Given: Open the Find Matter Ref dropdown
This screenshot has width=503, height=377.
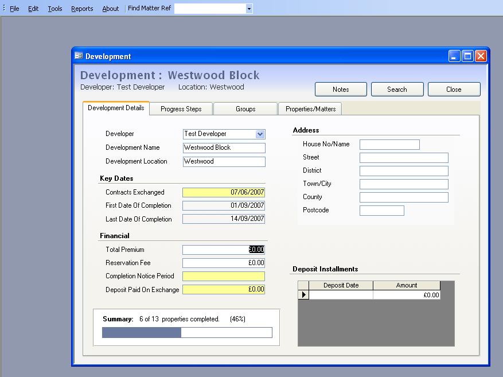Looking at the screenshot, I should 248,8.
